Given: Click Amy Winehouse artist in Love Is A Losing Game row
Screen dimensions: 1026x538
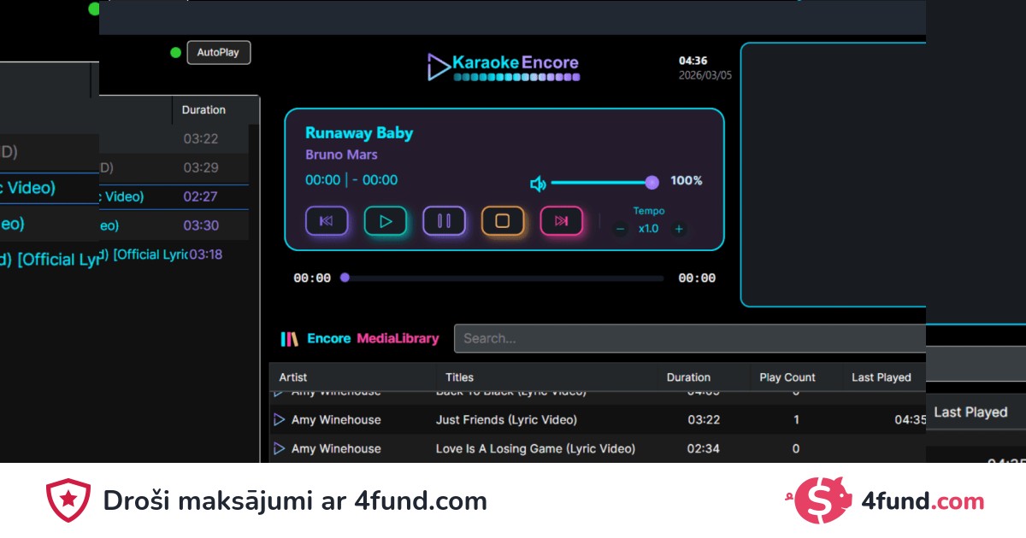Looking at the screenshot, I should [336, 448].
